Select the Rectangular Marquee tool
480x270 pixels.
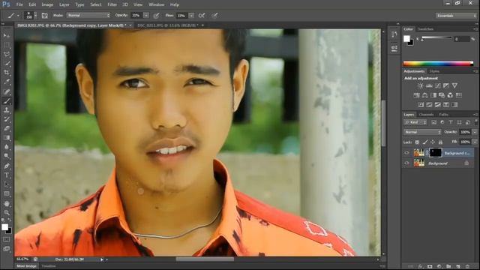click(7, 45)
